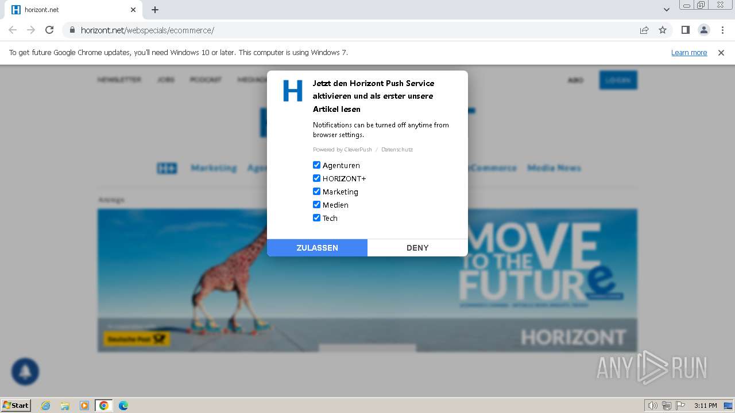The width and height of the screenshot is (735, 413).
Task: Open the Windows Start menu
Action: click(16, 405)
